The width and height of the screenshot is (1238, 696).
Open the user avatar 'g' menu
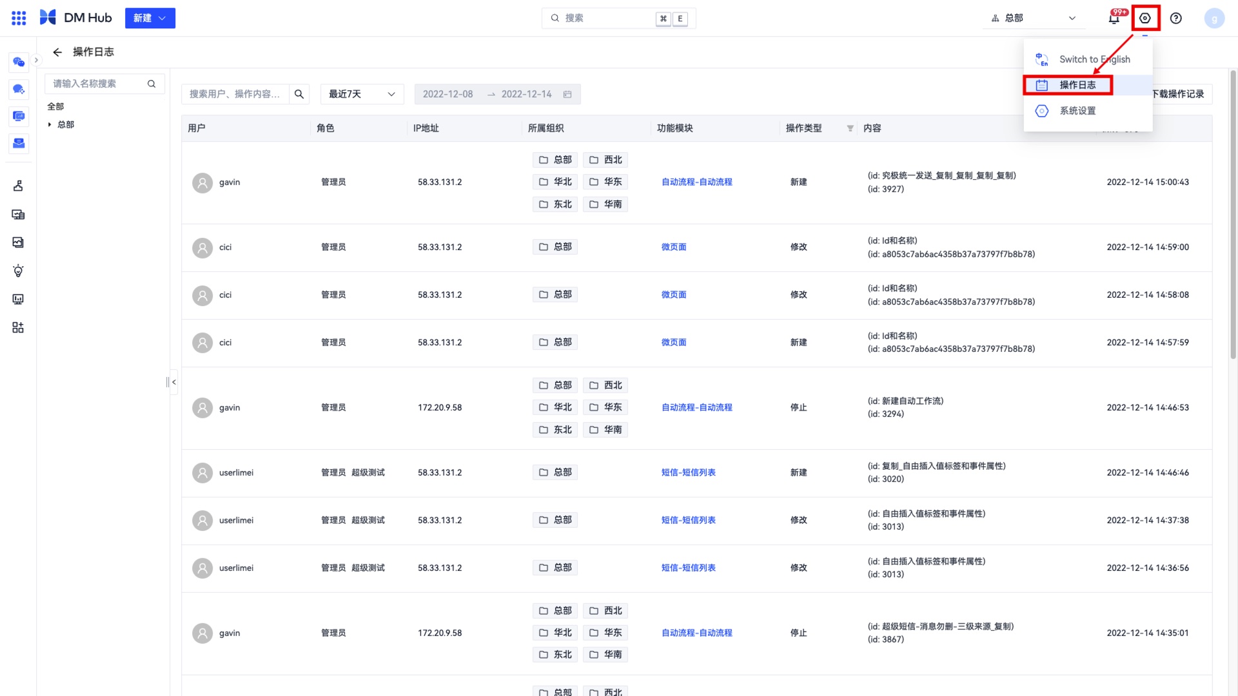1214,18
